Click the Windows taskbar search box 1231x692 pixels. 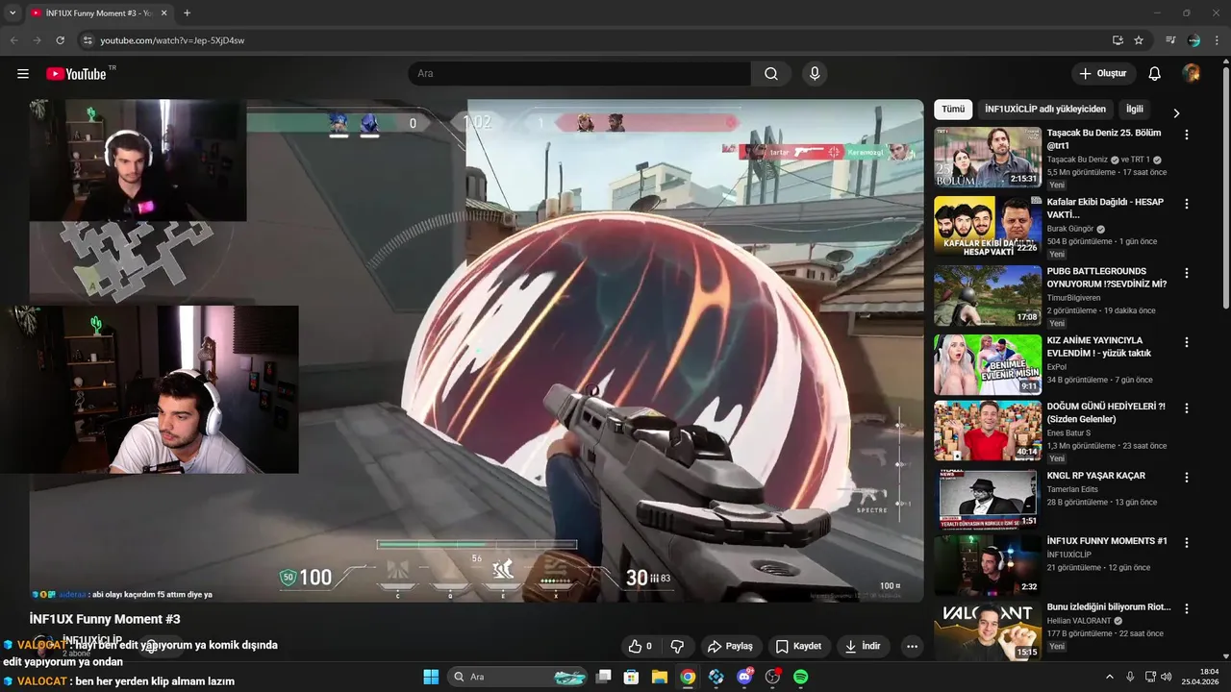click(518, 677)
